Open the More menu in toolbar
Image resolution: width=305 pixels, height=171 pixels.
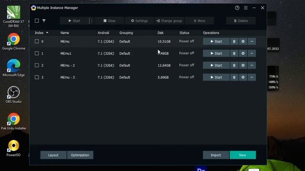click(x=199, y=21)
